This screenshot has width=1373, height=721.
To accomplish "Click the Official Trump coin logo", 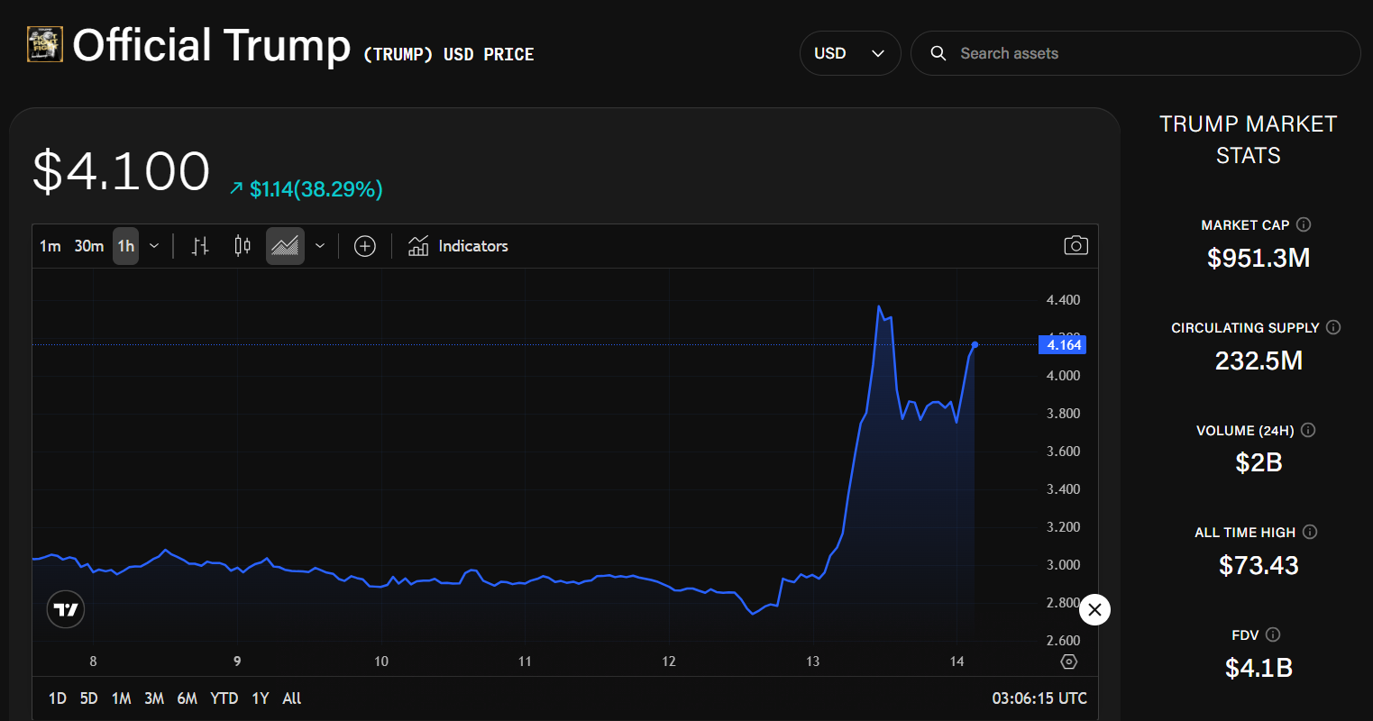I will [44, 44].
